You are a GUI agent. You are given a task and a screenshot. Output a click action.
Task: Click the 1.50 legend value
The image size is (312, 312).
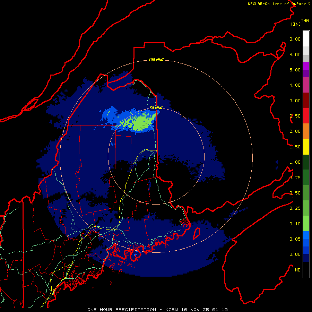pyautogui.click(x=295, y=147)
